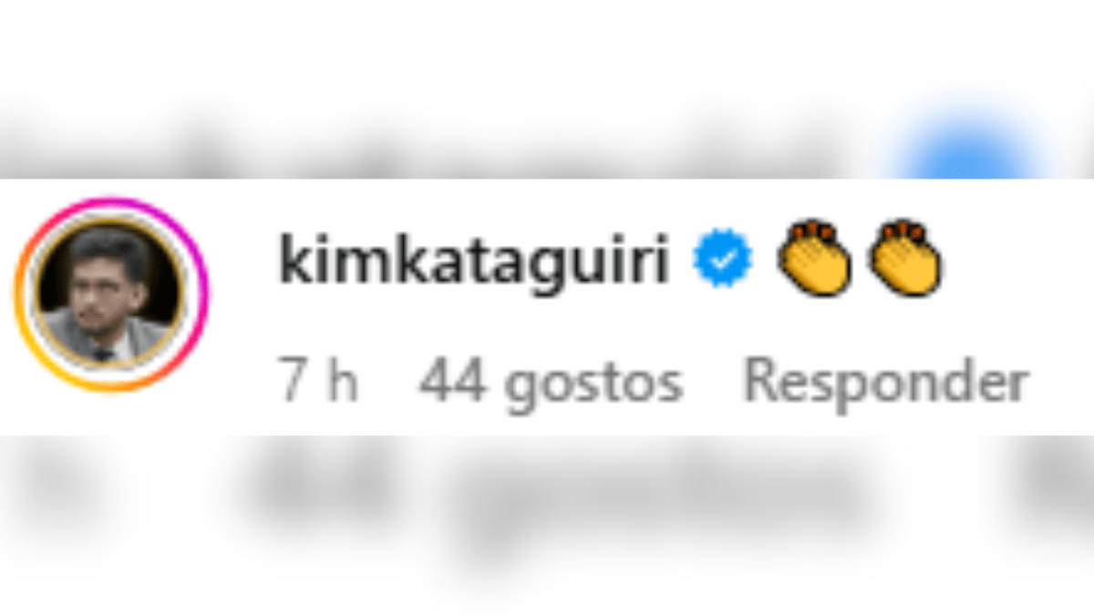The image size is (1094, 615).
Task: Click space between "7 h" and "44 gostos"
Action: point(388,384)
